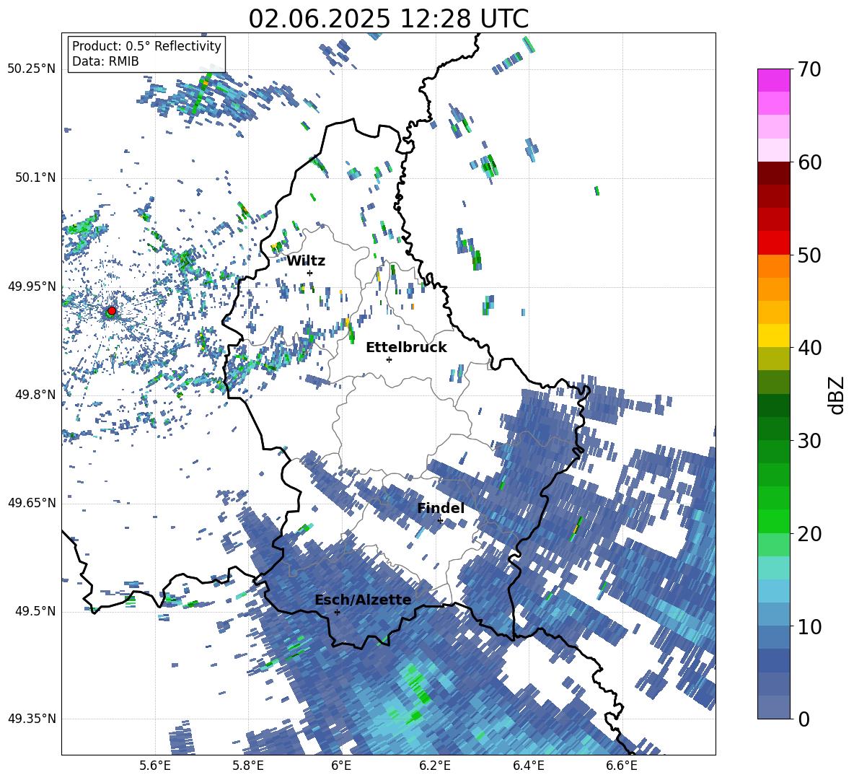Pick the yellow swatch just above 40 dBZ
This screenshot has width=854, height=780.
[773, 336]
